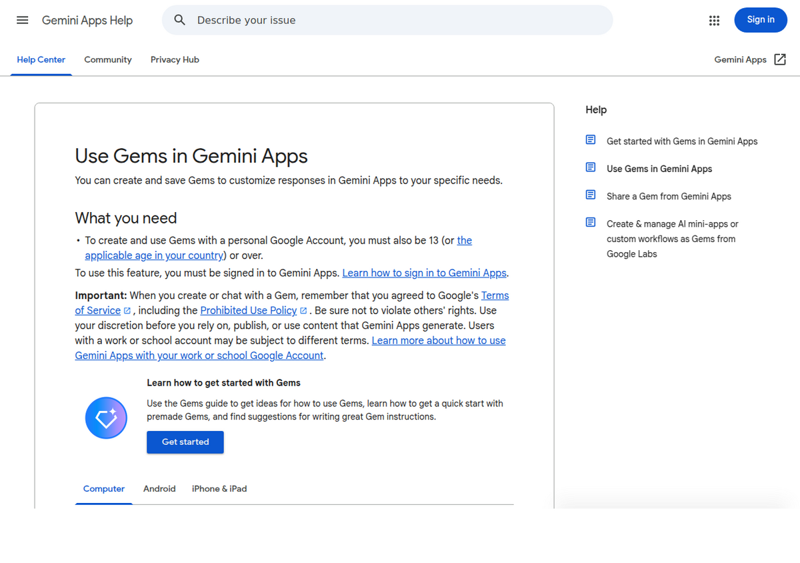Switch to the Help Center tab
The width and height of the screenshot is (800, 563).
tap(41, 59)
